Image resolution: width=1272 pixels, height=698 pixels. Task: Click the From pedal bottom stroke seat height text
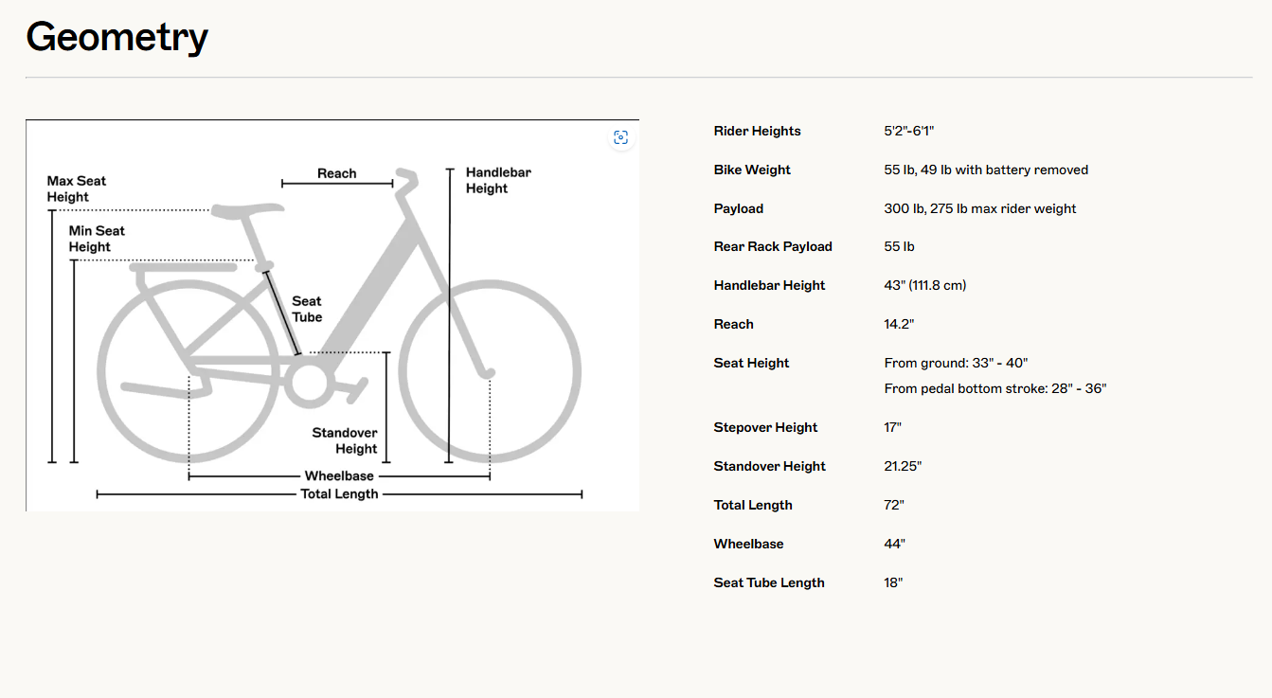click(994, 388)
